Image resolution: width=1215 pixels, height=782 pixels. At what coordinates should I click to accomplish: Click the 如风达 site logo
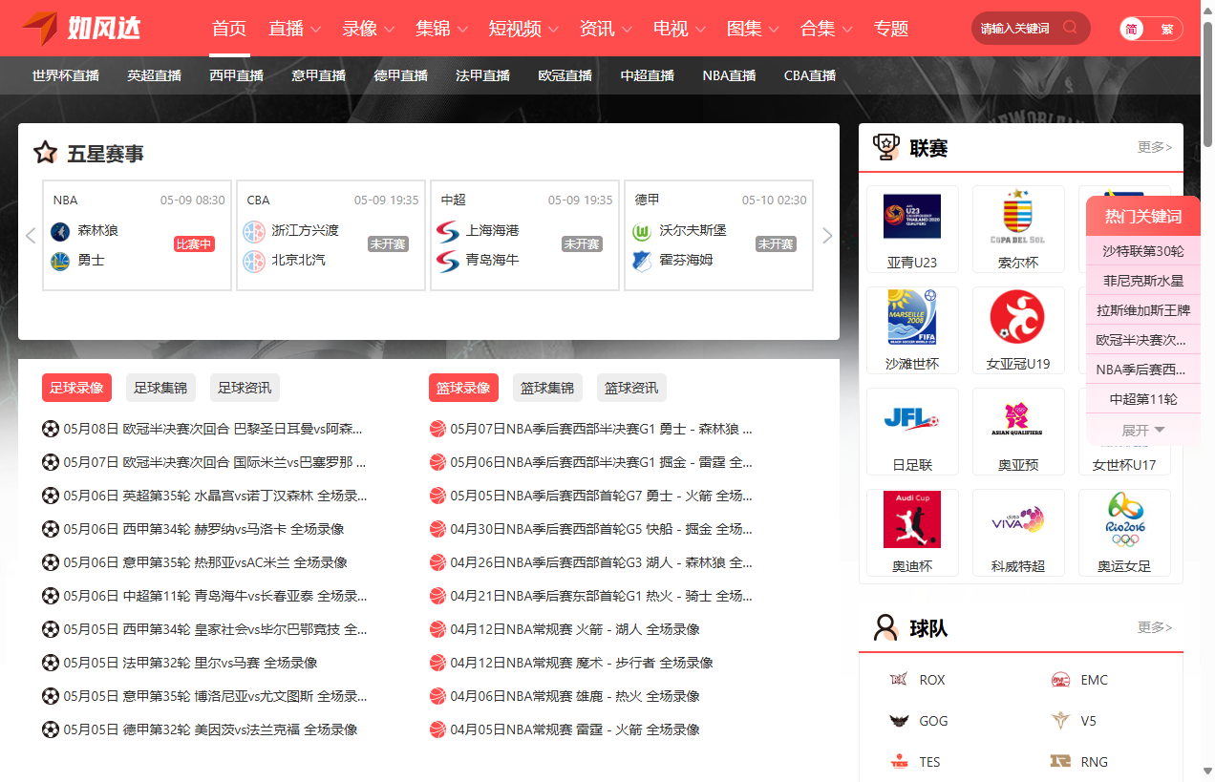tap(82, 28)
